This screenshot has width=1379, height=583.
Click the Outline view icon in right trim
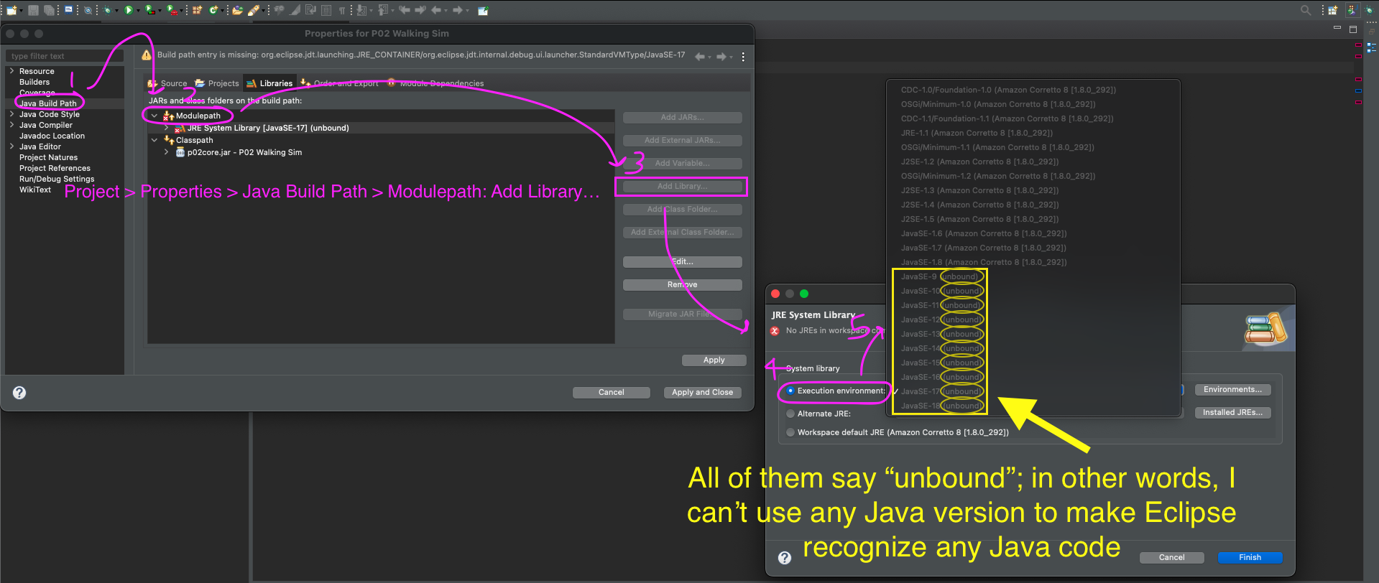tap(1371, 47)
